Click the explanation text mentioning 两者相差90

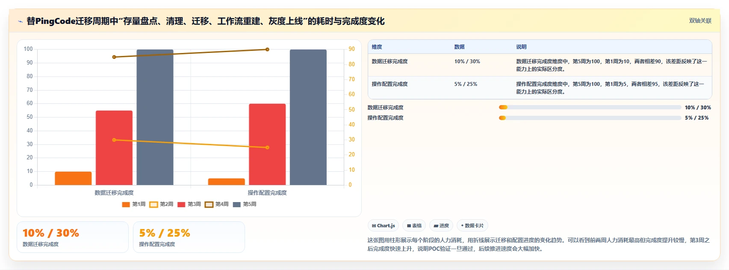point(611,65)
